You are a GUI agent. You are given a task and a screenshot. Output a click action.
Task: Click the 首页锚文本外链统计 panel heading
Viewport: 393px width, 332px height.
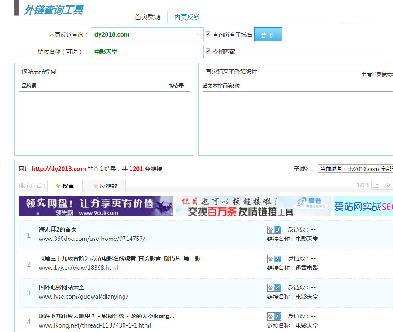[231, 72]
